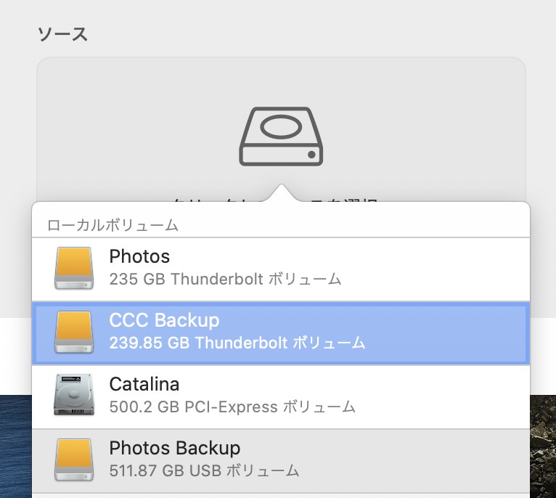Click the ソース heading label

tap(62, 34)
